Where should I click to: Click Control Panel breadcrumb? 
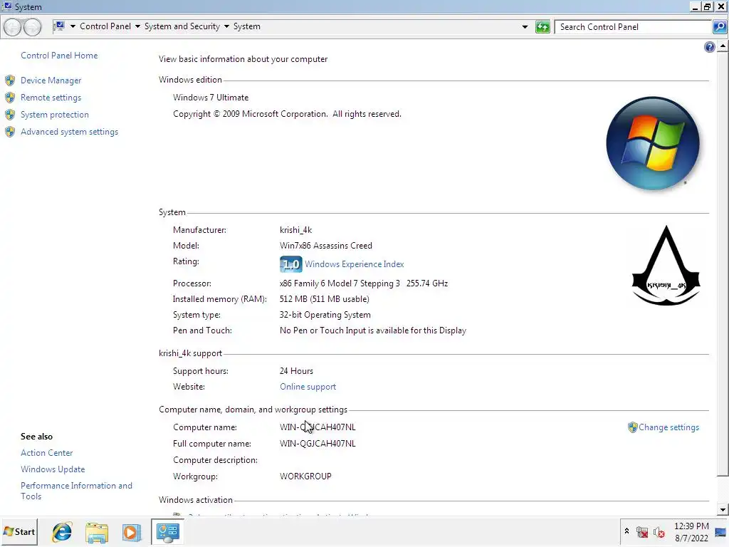(x=105, y=26)
